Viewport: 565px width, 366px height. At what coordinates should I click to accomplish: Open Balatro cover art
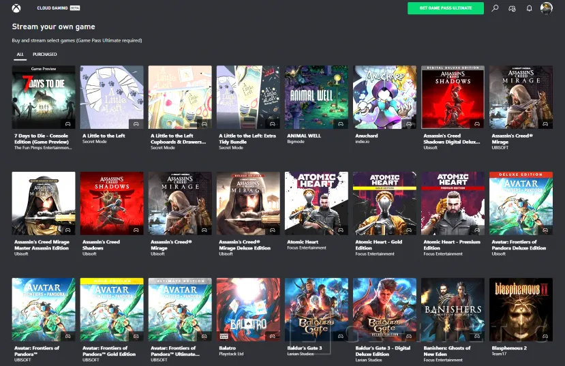tap(248, 309)
